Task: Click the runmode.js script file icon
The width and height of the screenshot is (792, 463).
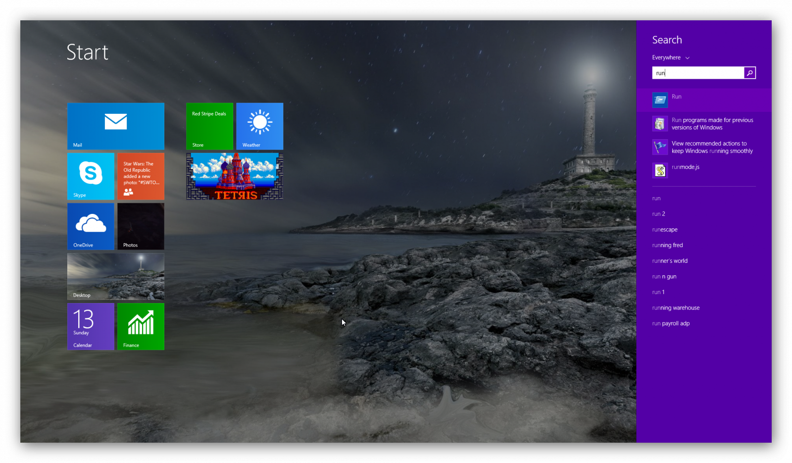Action: pos(660,170)
